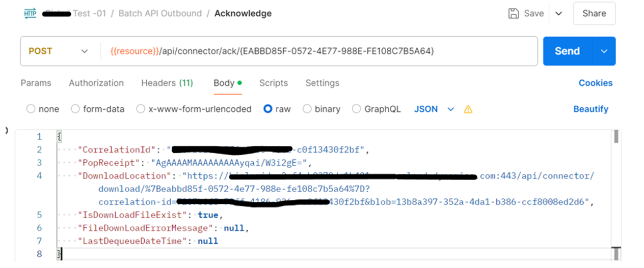Open the Headers (11) tab
Image resolution: width=644 pixels, height=268 pixels.
[167, 83]
